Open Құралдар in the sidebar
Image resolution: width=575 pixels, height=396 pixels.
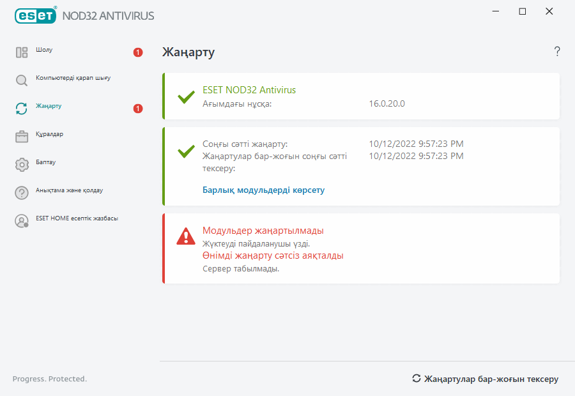pyautogui.click(x=49, y=134)
